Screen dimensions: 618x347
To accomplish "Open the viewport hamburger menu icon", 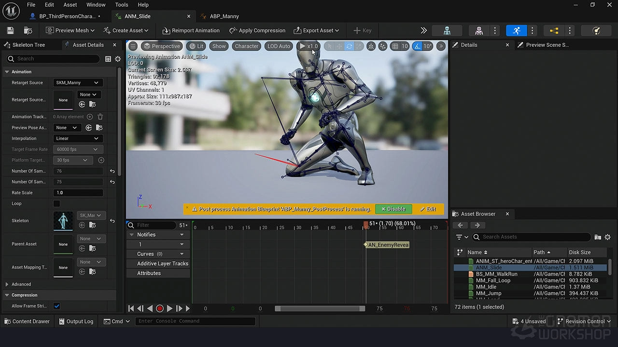I will tap(133, 46).
